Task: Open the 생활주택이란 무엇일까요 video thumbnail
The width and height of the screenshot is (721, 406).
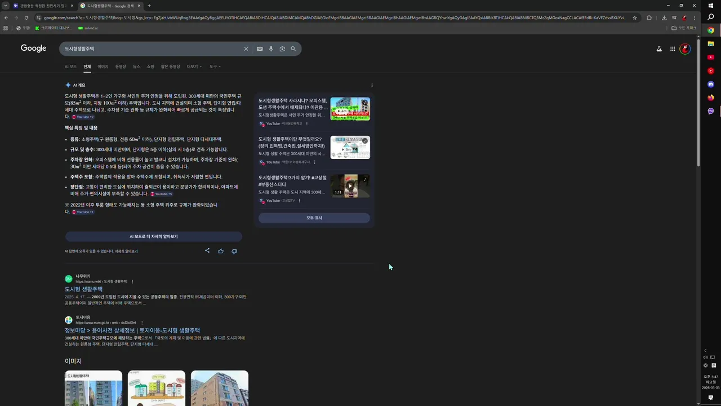Action: point(350,147)
